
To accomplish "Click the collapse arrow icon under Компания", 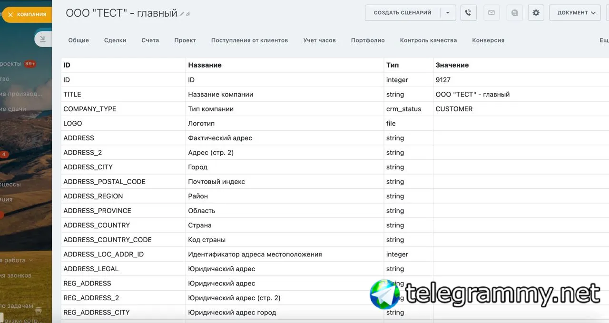I will click(x=43, y=39).
